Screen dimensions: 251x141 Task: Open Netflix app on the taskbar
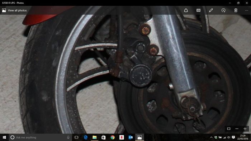pos(122,137)
